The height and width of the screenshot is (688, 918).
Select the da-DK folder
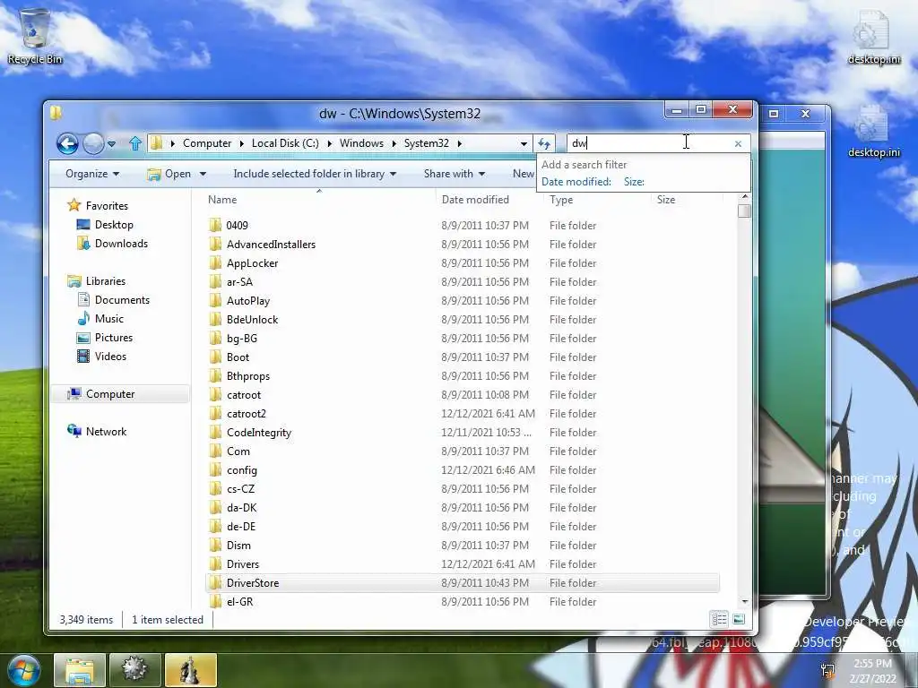point(241,508)
